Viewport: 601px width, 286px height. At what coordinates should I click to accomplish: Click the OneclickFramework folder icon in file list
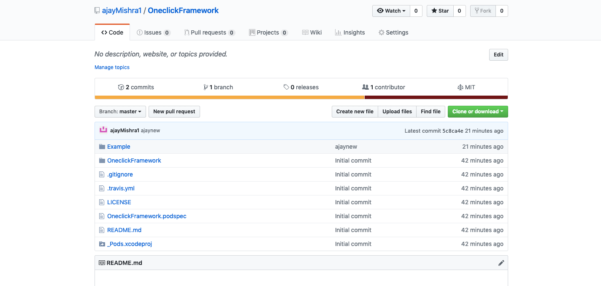[102, 160]
